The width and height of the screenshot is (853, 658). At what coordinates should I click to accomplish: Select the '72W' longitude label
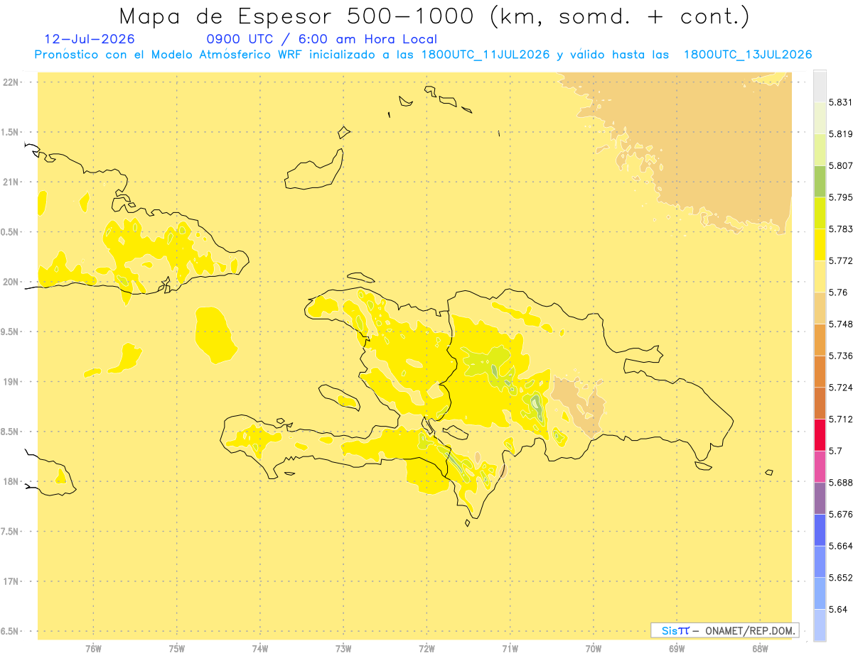coord(426,649)
